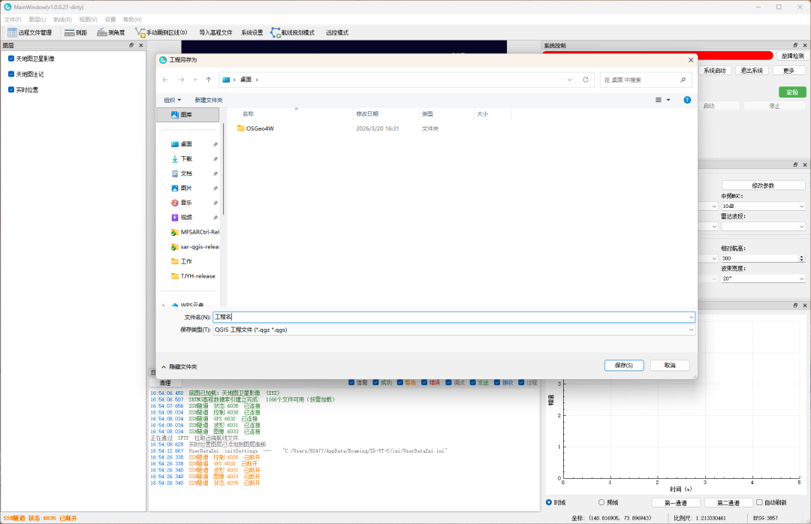The width and height of the screenshot is (811, 524).
Task: Collapse folders with 隐藏文件夹
Action: (x=179, y=367)
